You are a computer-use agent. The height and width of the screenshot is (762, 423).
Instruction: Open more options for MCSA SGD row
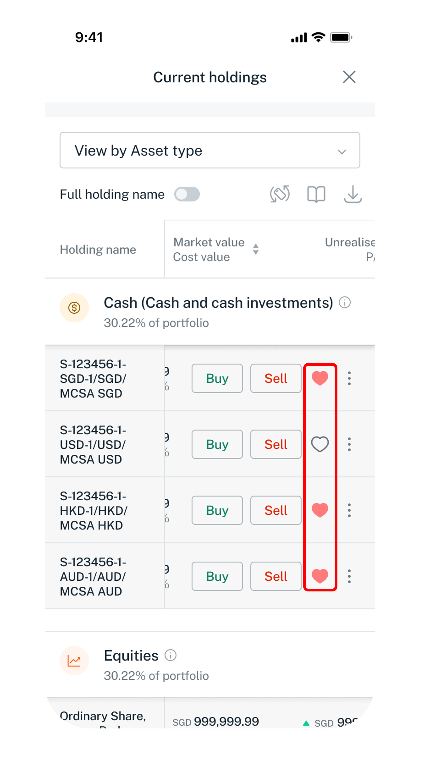pos(349,378)
